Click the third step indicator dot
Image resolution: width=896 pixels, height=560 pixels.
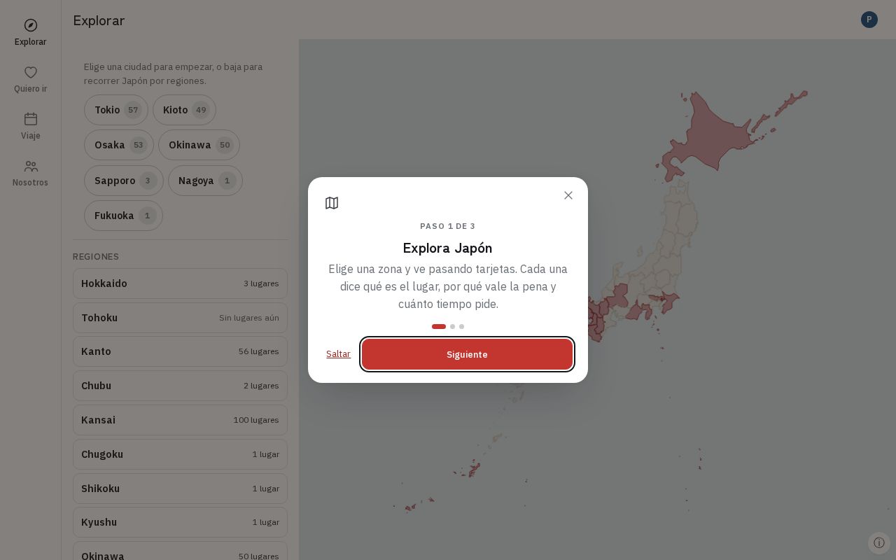pos(461,326)
